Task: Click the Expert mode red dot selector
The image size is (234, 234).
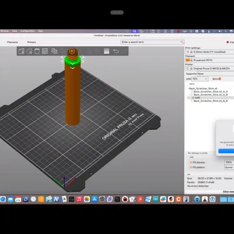Action: [x=228, y=42]
